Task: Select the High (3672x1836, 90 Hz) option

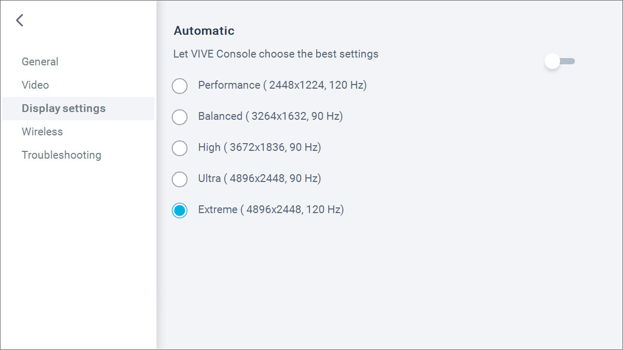Action: 180,148
